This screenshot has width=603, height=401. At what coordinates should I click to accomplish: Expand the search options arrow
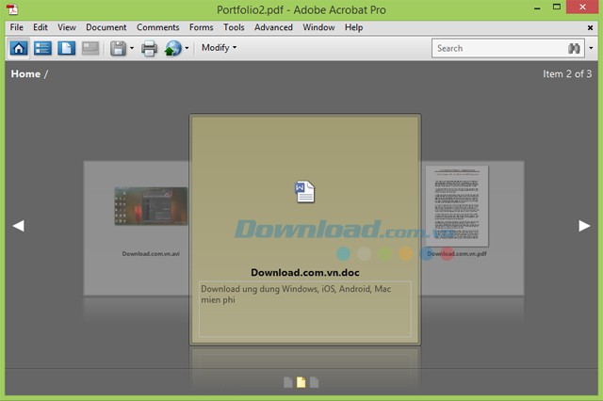coord(591,48)
